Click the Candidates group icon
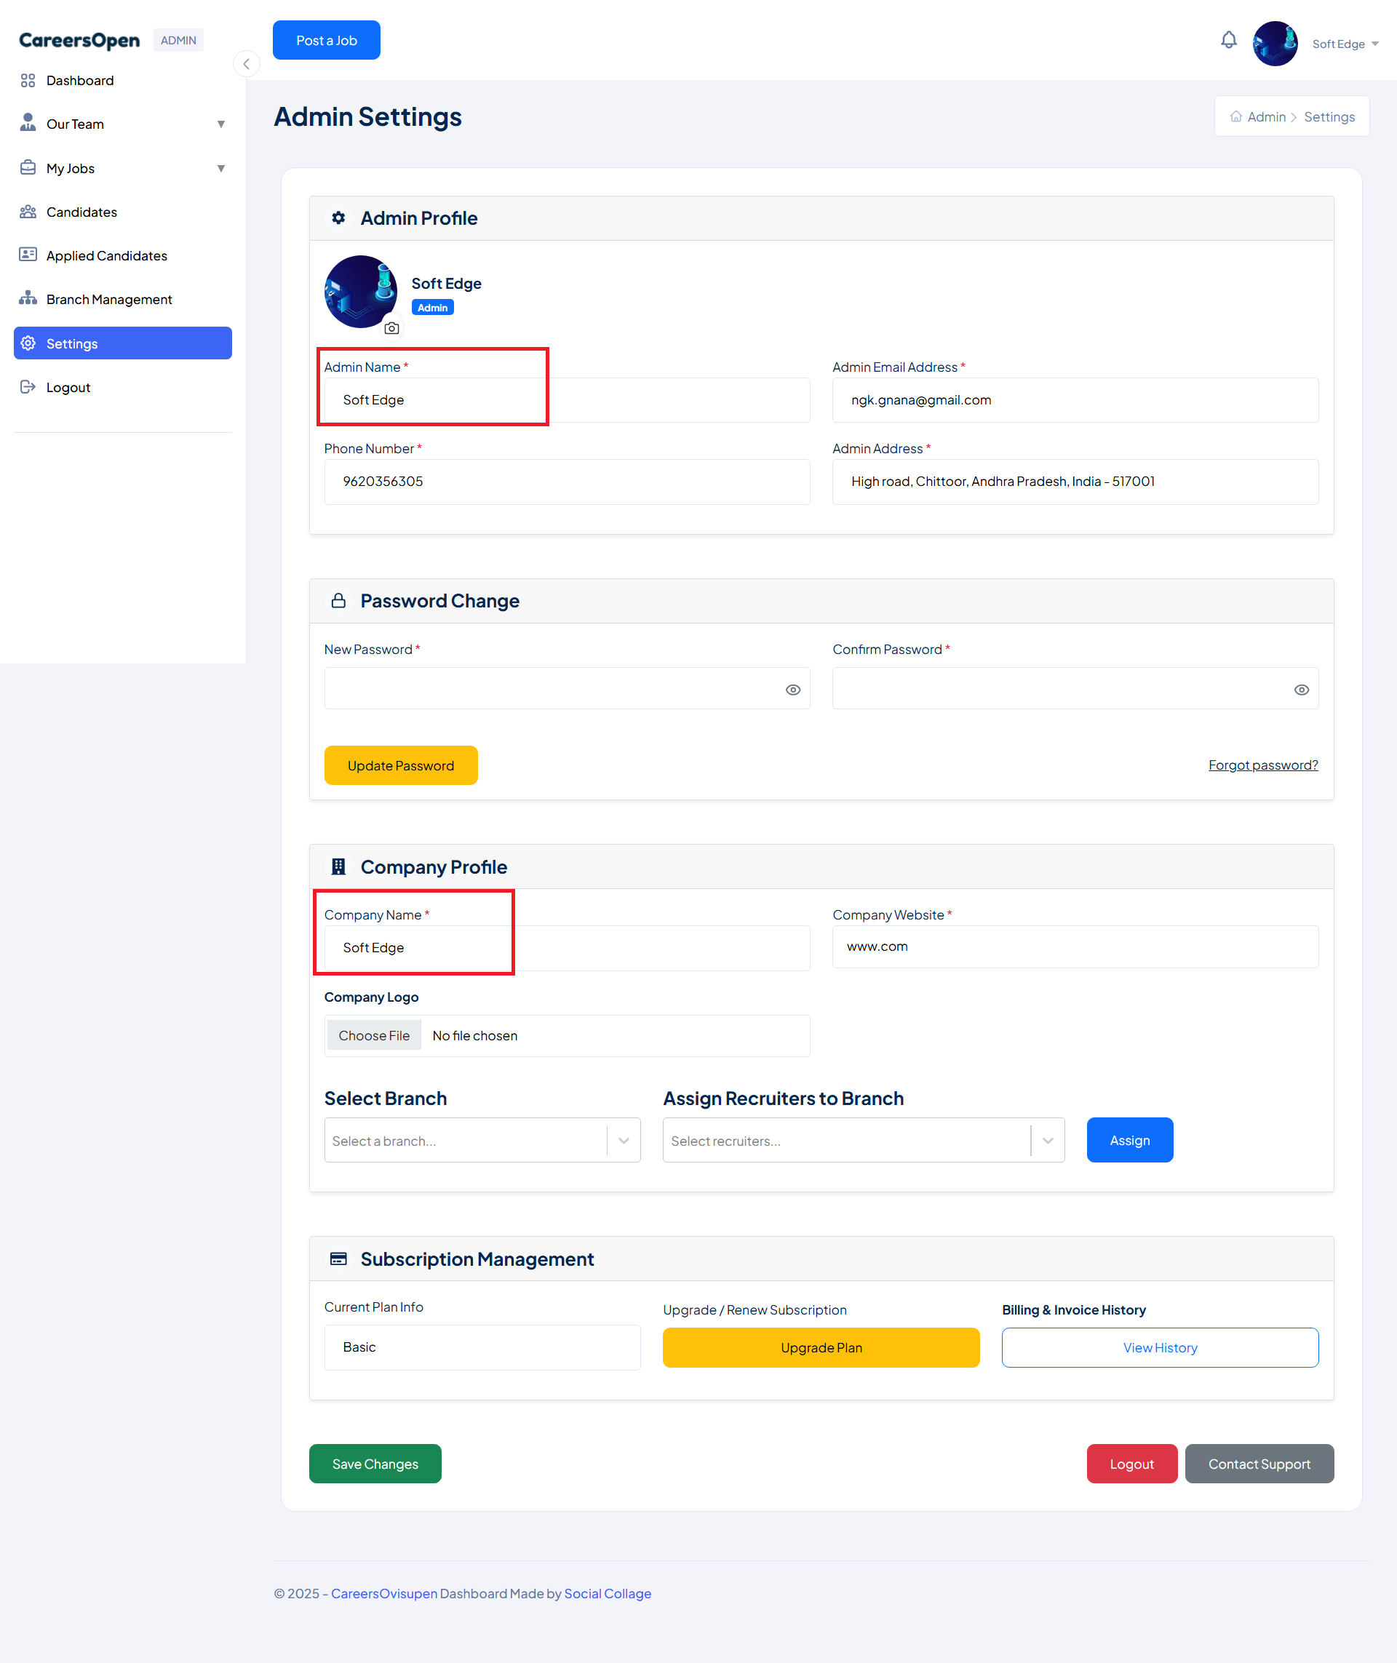This screenshot has width=1397, height=1663. click(28, 212)
